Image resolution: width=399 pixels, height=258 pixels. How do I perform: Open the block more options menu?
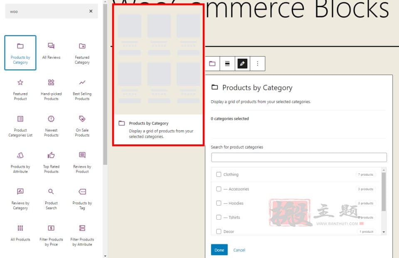258,63
